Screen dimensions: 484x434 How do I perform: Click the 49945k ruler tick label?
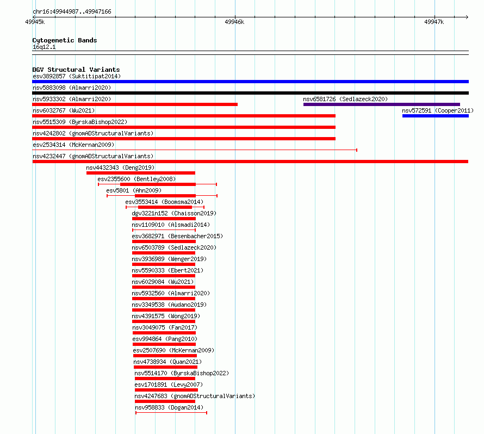point(35,22)
